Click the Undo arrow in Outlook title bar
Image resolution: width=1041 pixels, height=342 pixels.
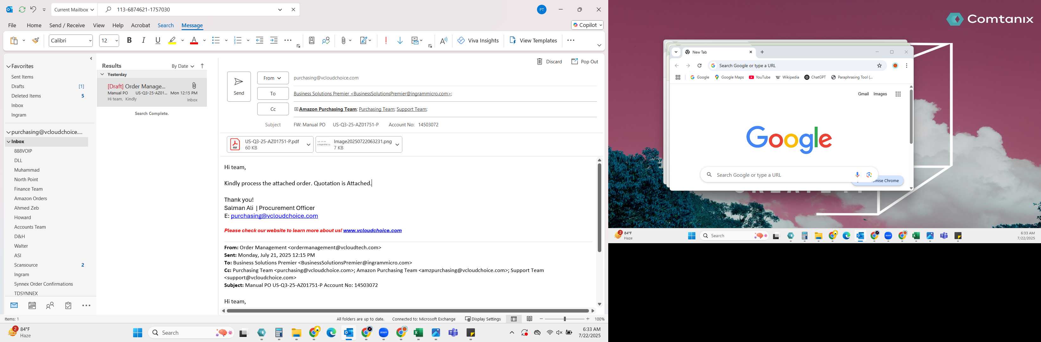(33, 9)
